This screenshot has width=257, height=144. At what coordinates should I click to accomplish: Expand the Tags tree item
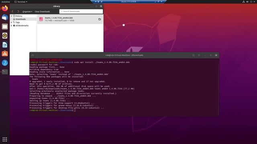tap(11, 22)
